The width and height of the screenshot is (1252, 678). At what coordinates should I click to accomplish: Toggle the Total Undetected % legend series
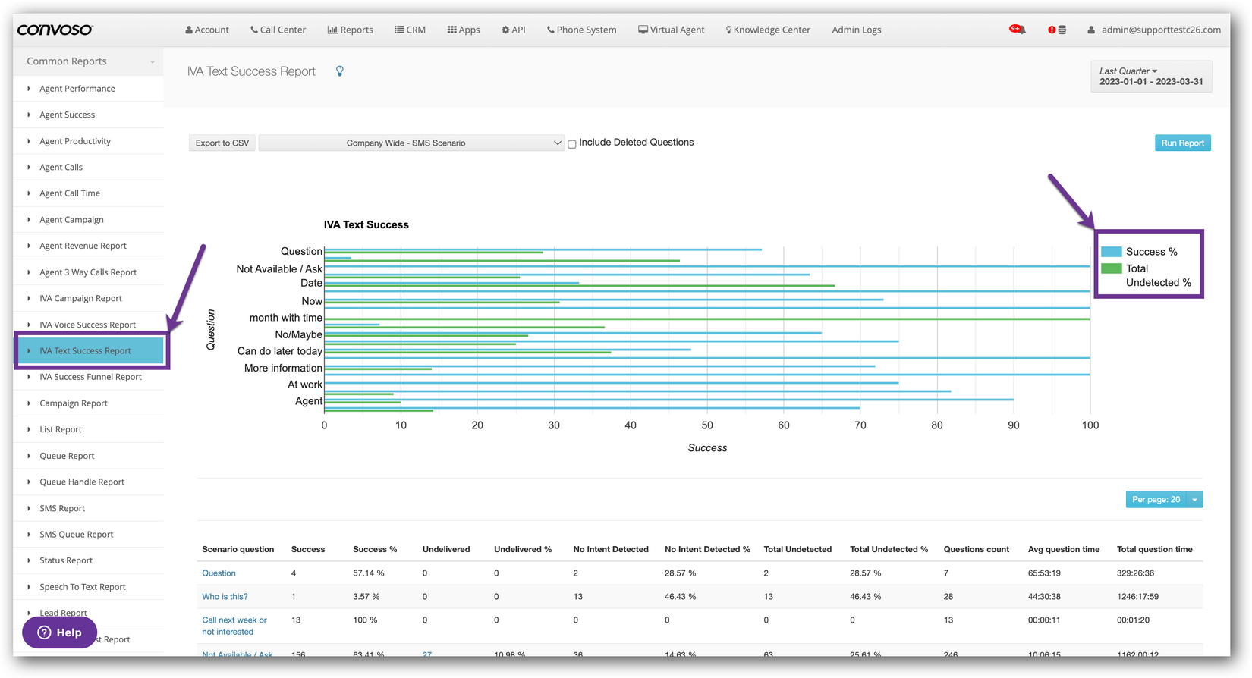[1146, 275]
